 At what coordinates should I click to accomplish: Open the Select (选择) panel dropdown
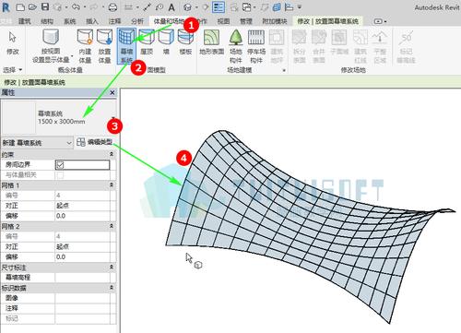pos(13,70)
